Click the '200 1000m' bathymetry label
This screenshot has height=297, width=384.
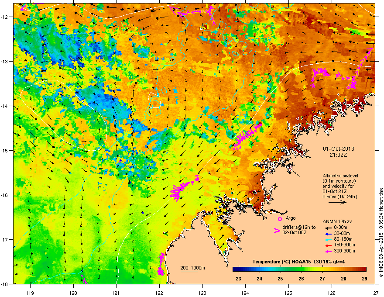tap(192, 268)
